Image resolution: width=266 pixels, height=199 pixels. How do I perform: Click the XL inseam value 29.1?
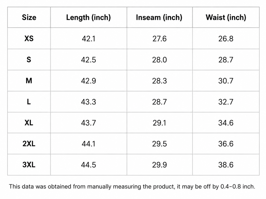pos(159,123)
